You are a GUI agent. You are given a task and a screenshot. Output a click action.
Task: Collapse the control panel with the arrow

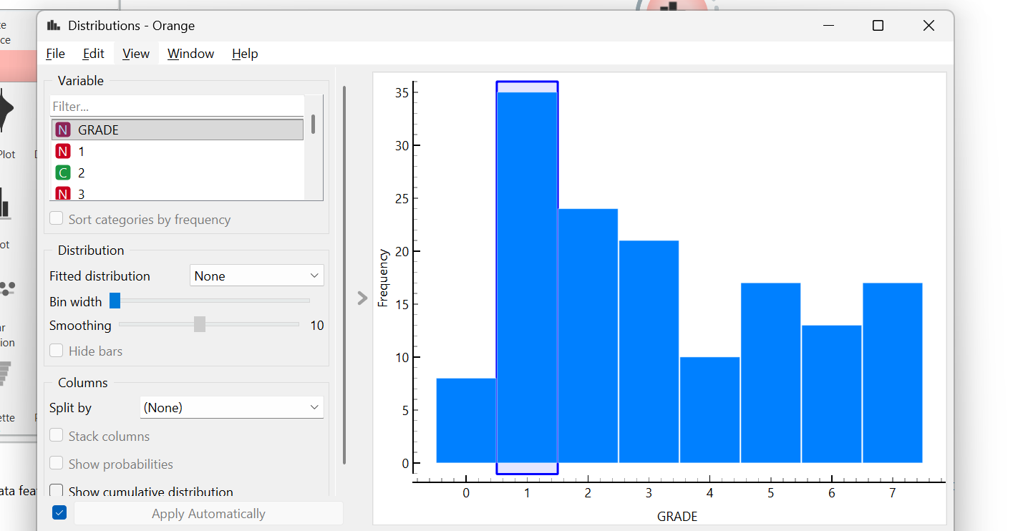coord(362,298)
